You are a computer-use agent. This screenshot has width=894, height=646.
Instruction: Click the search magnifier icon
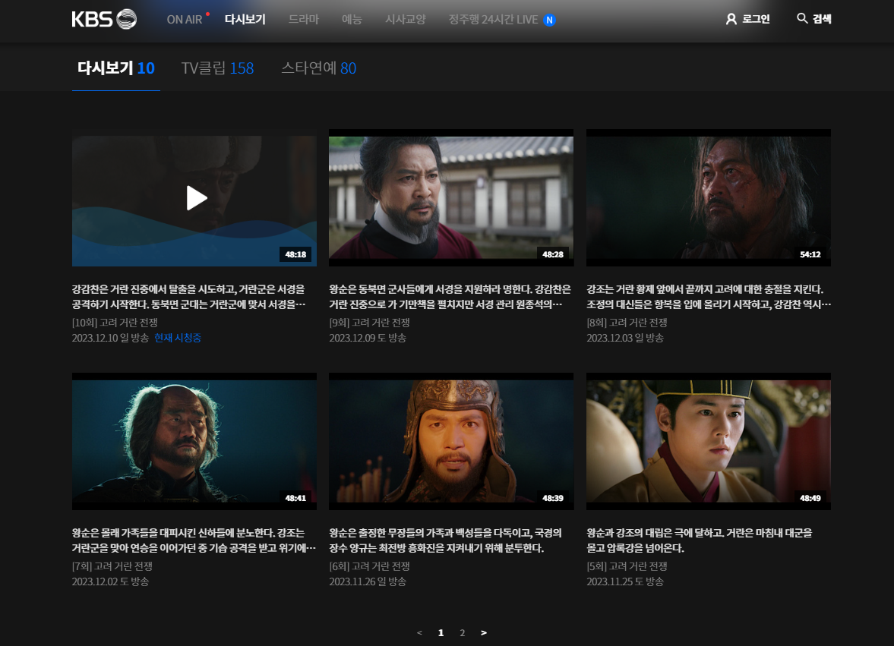(x=802, y=18)
